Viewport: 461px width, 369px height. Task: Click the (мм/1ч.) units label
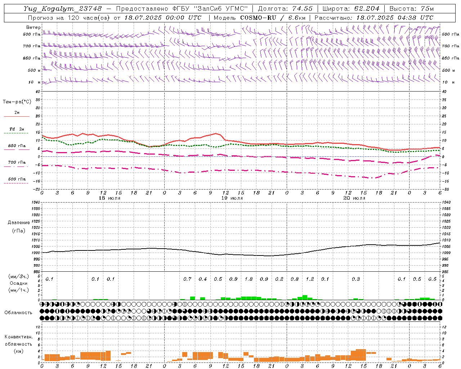tap(19, 290)
